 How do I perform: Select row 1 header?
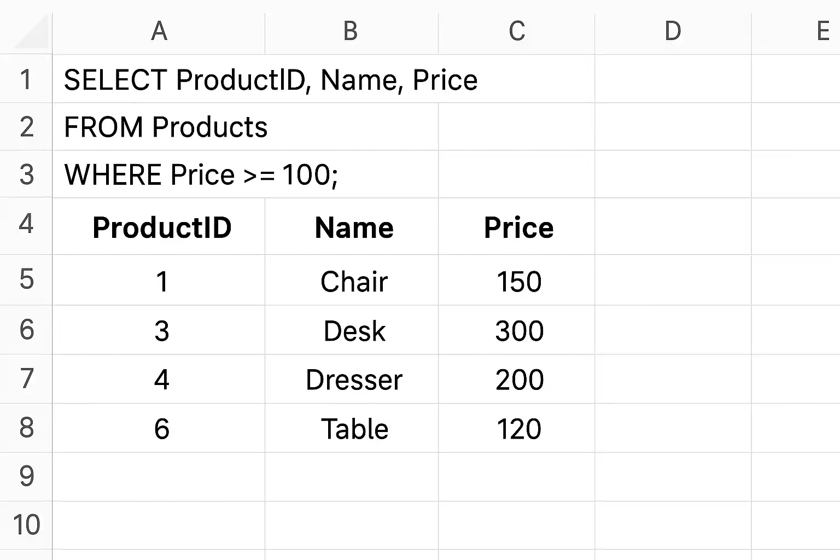26,79
